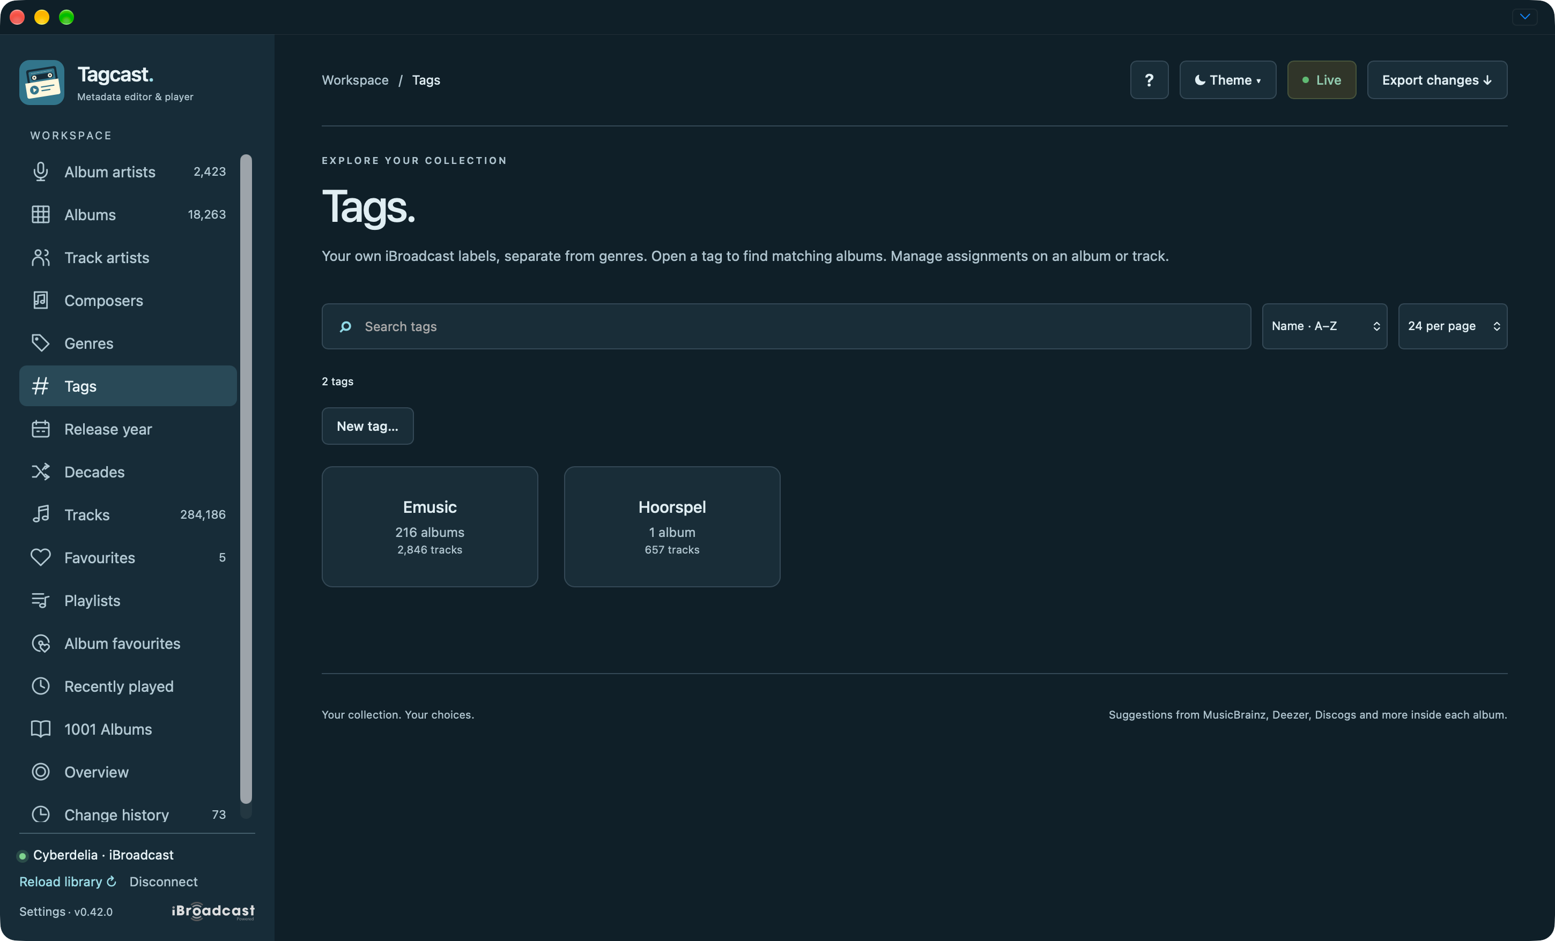1555x941 pixels.
Task: Click the Favourites heart icon
Action: tap(40, 557)
